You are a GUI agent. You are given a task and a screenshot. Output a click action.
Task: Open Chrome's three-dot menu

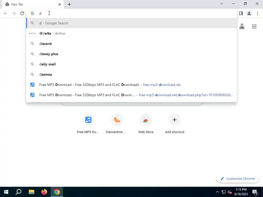(x=257, y=13)
